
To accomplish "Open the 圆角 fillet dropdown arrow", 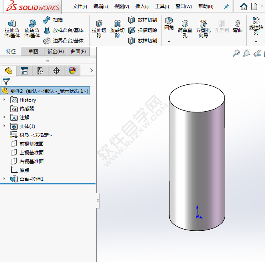I will click(x=169, y=42).
